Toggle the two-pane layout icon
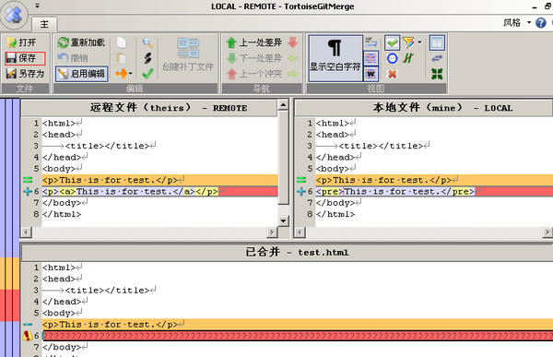Image resolution: width=553 pixels, height=357 pixels. (437, 42)
